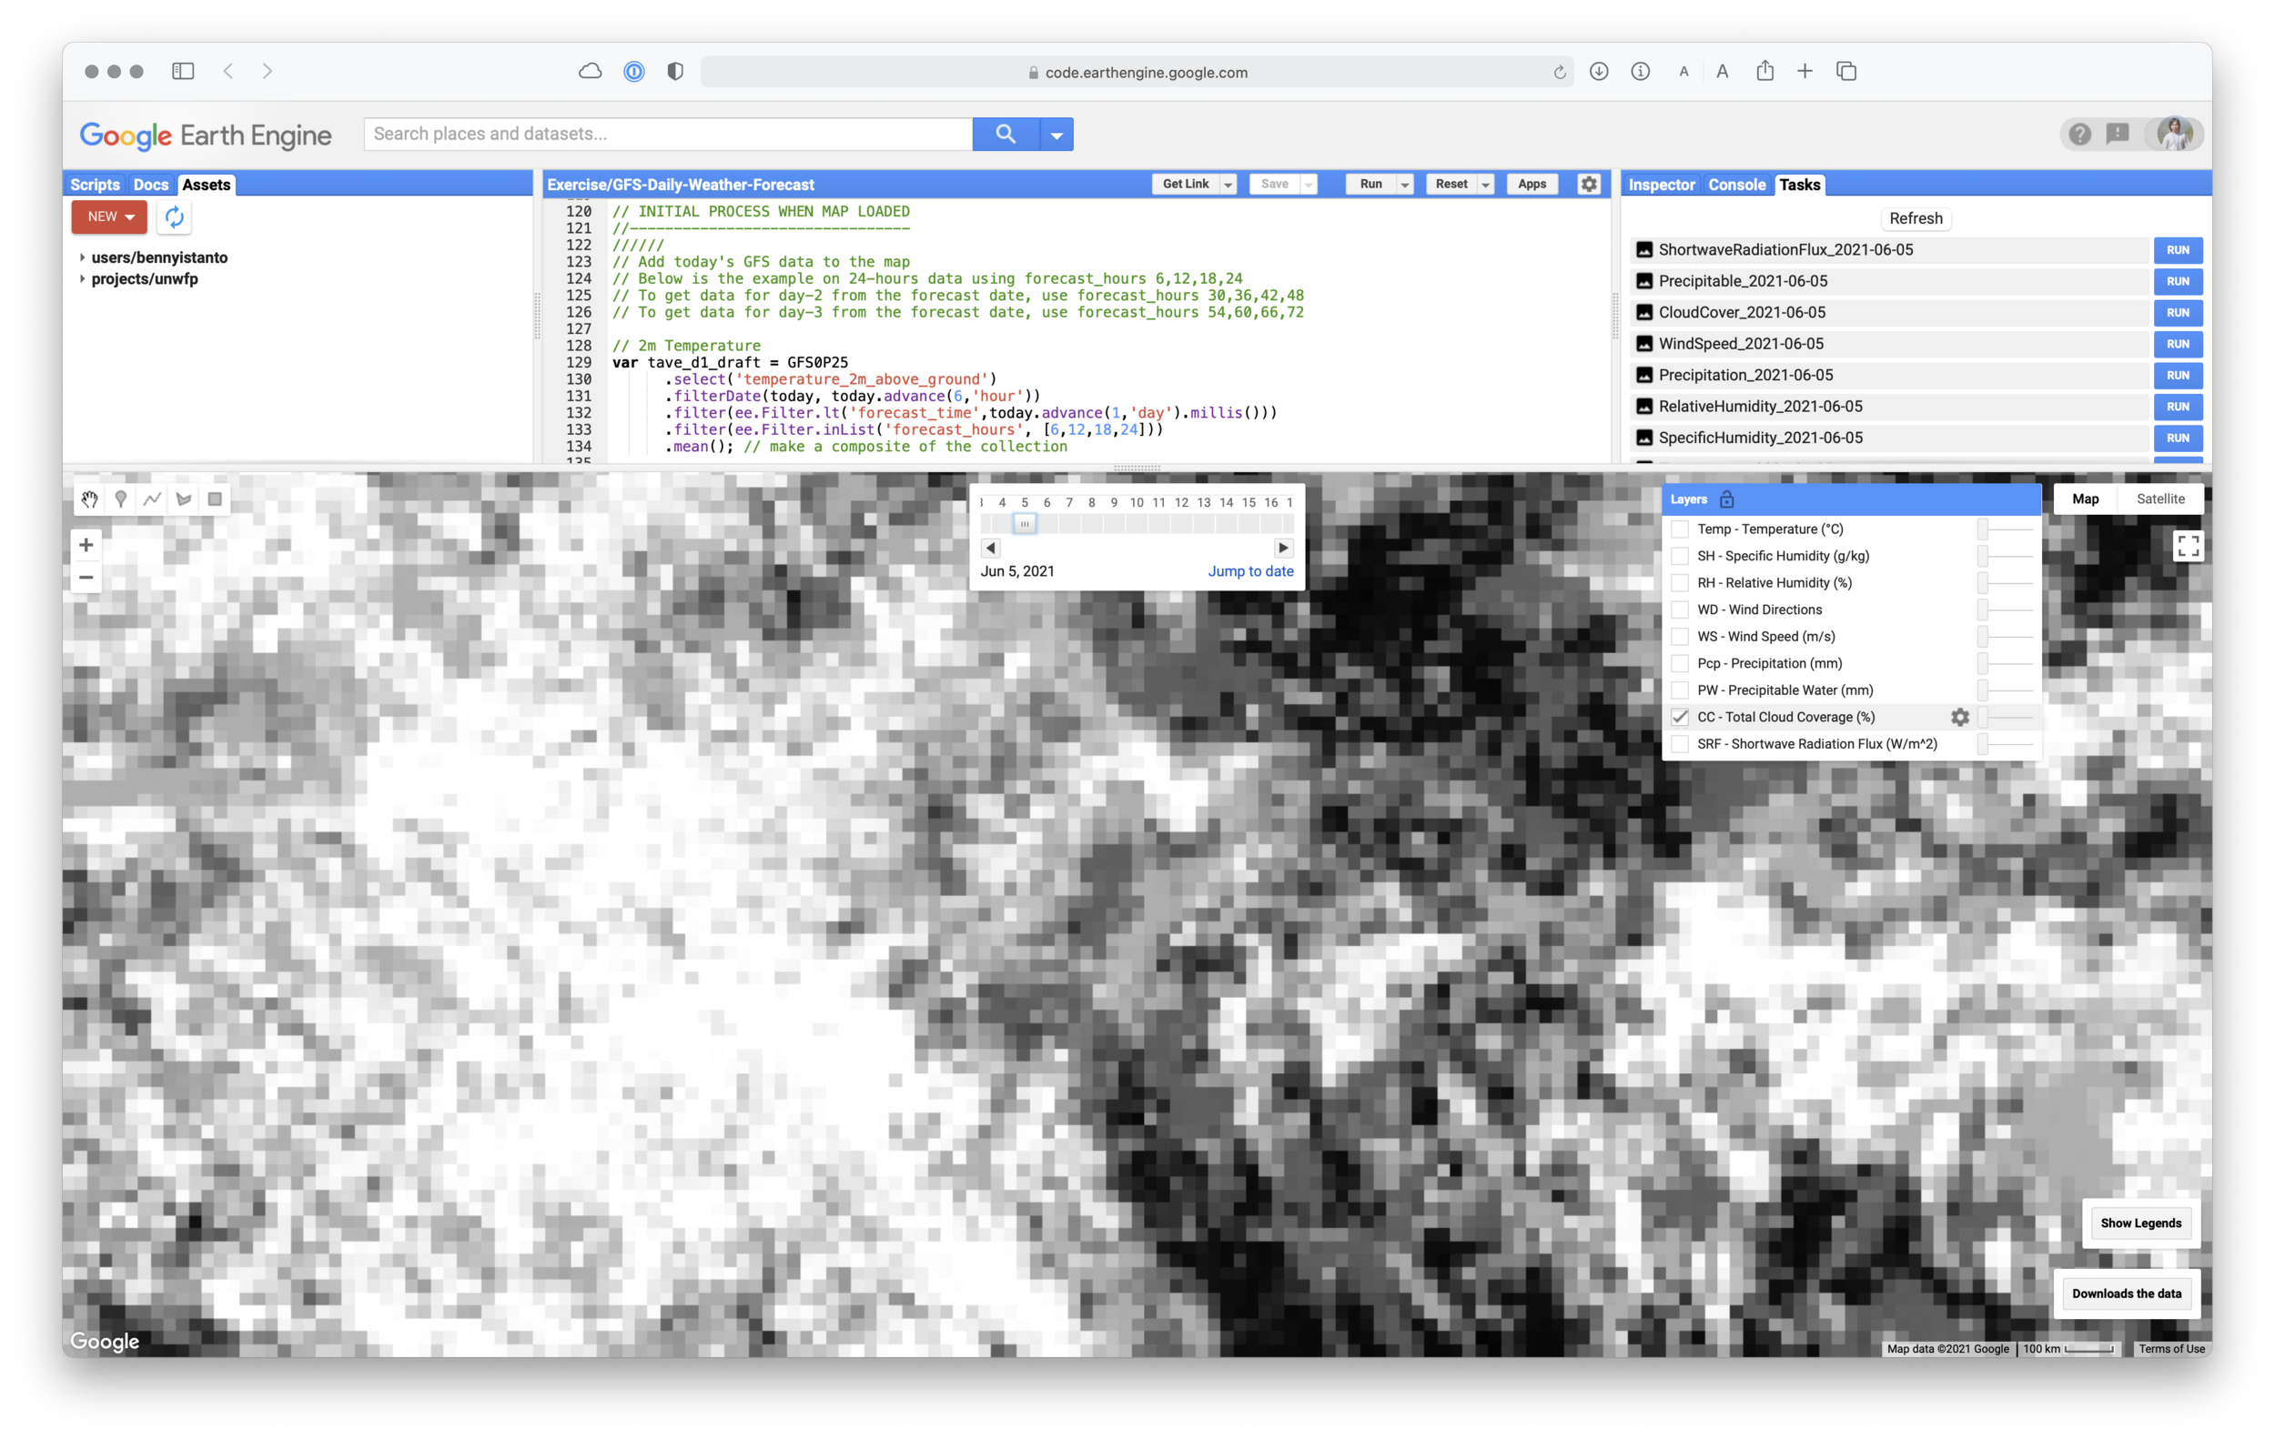This screenshot has width=2275, height=1440.
Task: Open the NEW asset dropdown
Action: pyautogui.click(x=109, y=217)
